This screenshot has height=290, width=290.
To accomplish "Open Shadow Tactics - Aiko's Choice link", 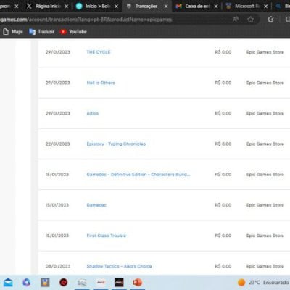I will [119, 266].
